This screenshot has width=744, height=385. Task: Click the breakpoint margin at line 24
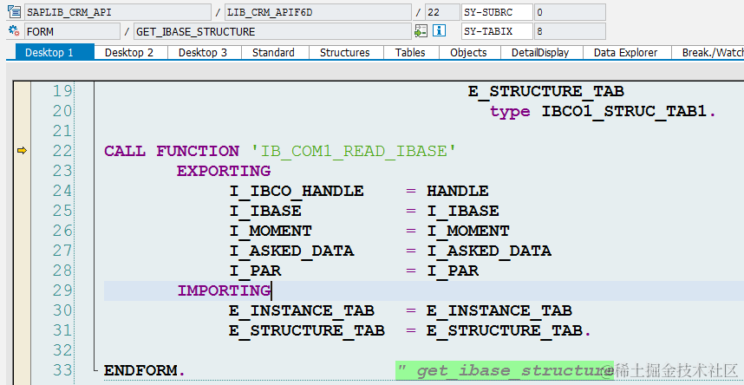point(22,191)
